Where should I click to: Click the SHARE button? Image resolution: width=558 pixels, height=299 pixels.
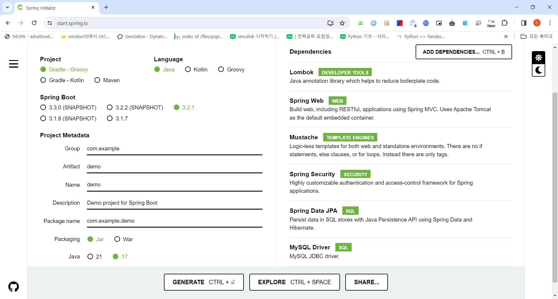[366, 282]
